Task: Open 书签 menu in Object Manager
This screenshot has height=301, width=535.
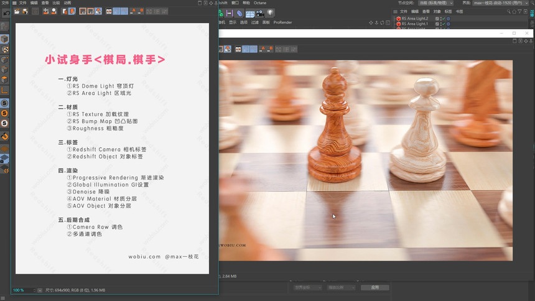Action: (x=460, y=12)
